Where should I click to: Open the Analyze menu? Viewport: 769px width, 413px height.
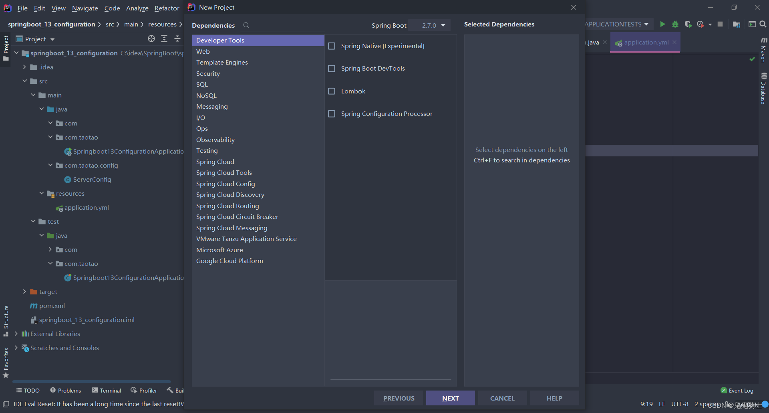pyautogui.click(x=137, y=8)
